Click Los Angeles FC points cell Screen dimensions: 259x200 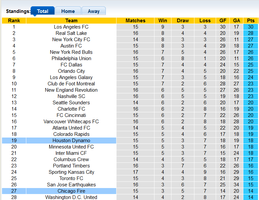pyautogui.click(x=251, y=27)
